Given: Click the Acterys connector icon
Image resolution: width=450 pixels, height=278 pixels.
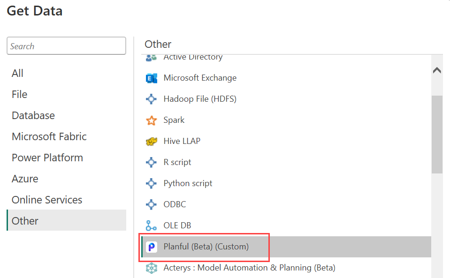Looking at the screenshot, I should tap(151, 268).
